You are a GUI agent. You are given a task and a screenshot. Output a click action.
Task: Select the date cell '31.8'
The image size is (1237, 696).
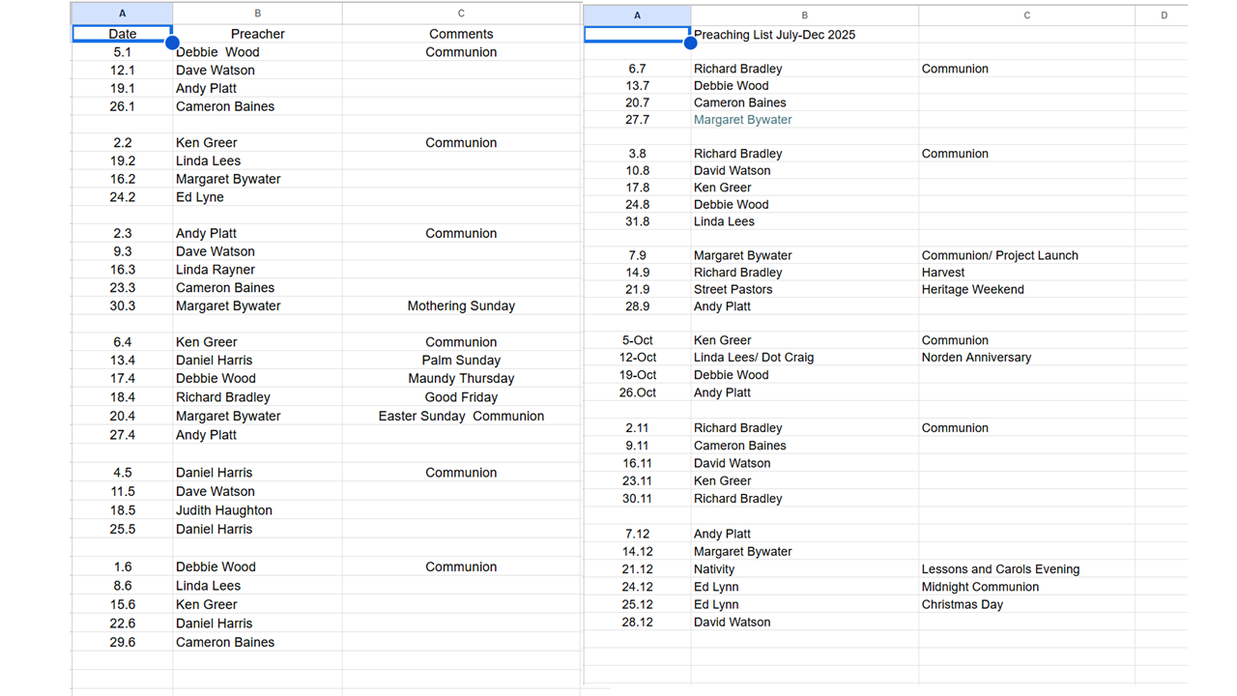click(x=637, y=221)
